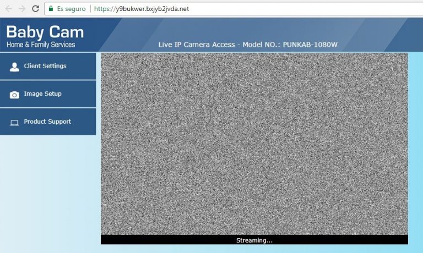Click the Home & Family Services tagline
This screenshot has width=423, height=253.
click(41, 45)
